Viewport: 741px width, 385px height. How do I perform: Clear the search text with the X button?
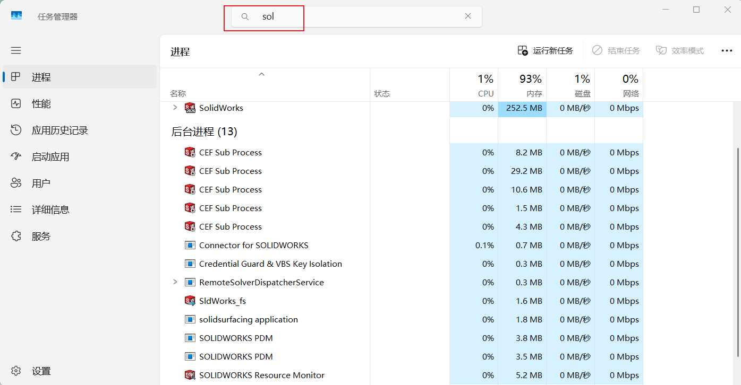(x=468, y=16)
